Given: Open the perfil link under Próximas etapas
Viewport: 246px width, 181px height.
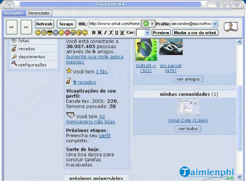Looking at the screenshot, I should [x=105, y=135].
